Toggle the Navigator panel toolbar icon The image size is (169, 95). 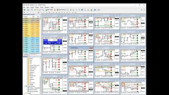pyautogui.click(x=37, y=10)
